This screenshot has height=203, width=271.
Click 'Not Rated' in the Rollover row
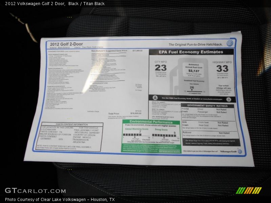pyautogui.click(x=224, y=133)
